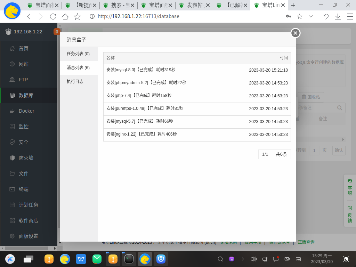Click the 计划任务 calendar icon
Screen dimensions: 356x267
12,205
